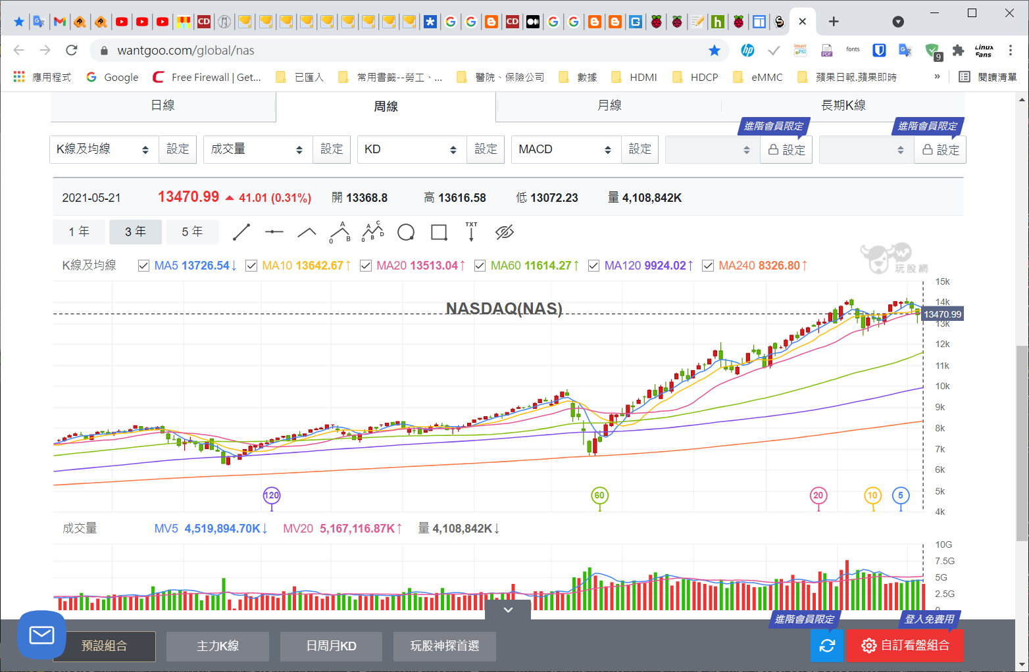This screenshot has height=672, width=1029.
Task: Reload the page with browser refresh
Action: pos(72,51)
